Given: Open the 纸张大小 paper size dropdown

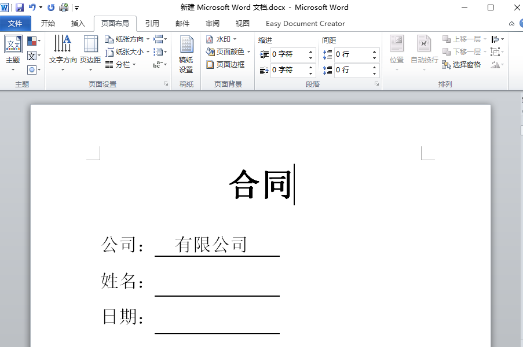Looking at the screenshot, I should coord(127,52).
